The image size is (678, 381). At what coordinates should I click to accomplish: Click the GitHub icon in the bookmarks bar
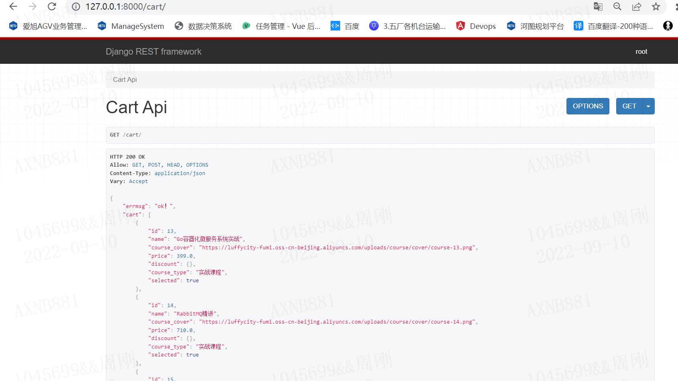[668, 26]
